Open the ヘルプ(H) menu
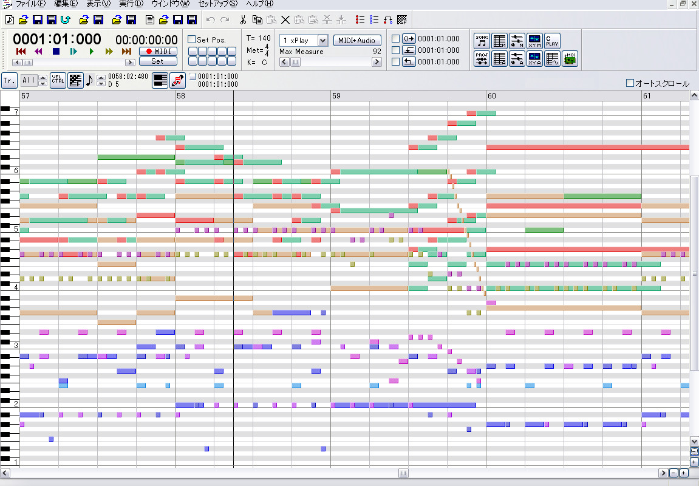 pyautogui.click(x=259, y=4)
